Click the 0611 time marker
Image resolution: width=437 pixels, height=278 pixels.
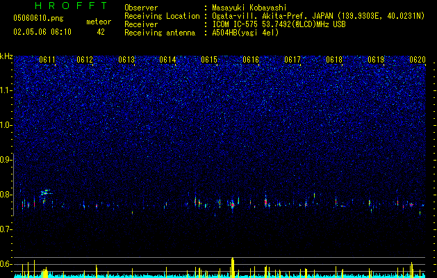point(47,60)
